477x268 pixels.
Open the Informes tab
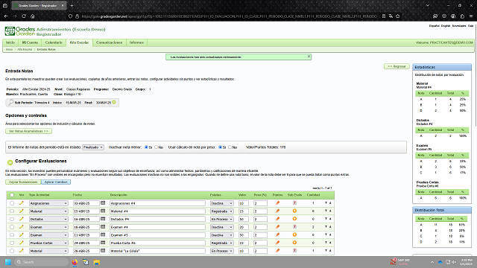(136, 42)
